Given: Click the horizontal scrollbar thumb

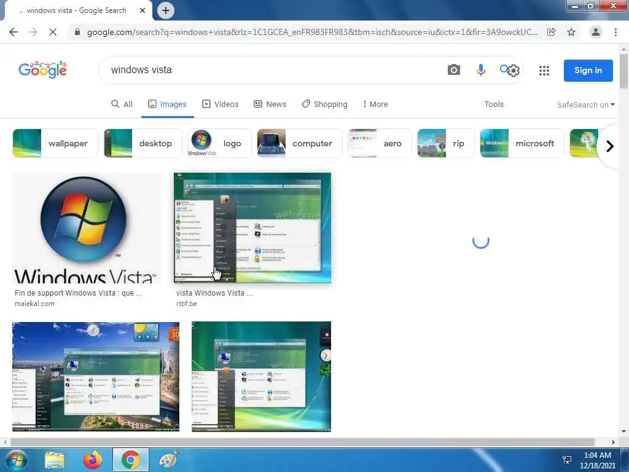Looking at the screenshot, I should pos(302,442).
